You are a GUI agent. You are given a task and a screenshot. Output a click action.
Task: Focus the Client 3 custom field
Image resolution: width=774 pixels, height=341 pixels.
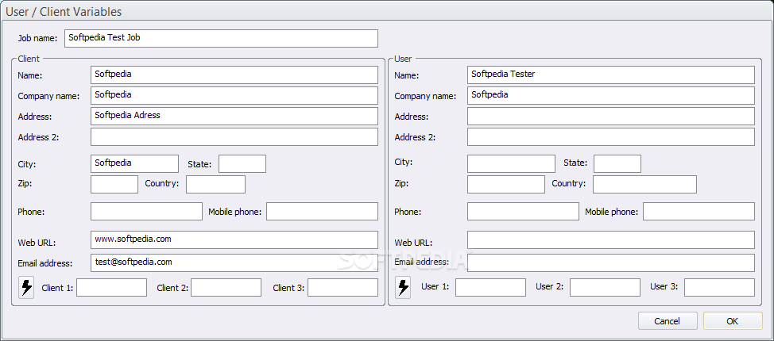pos(343,287)
